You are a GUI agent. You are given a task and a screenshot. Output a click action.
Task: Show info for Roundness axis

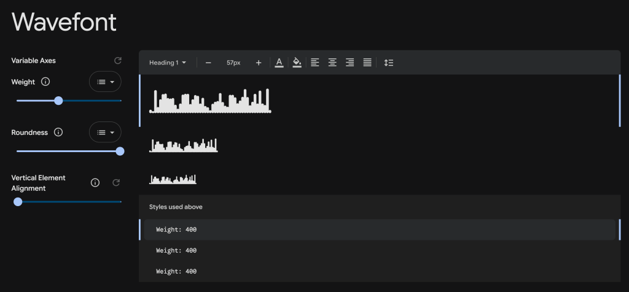pyautogui.click(x=58, y=133)
